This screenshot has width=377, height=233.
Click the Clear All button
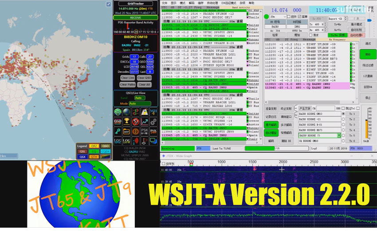pyautogui.click(x=144, y=85)
